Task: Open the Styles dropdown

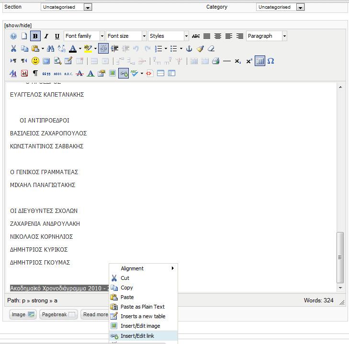Action: coord(169,36)
